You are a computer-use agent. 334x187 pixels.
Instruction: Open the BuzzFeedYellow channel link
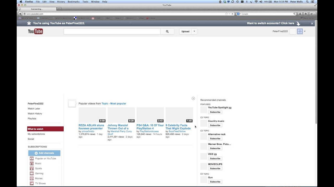(x=177, y=131)
